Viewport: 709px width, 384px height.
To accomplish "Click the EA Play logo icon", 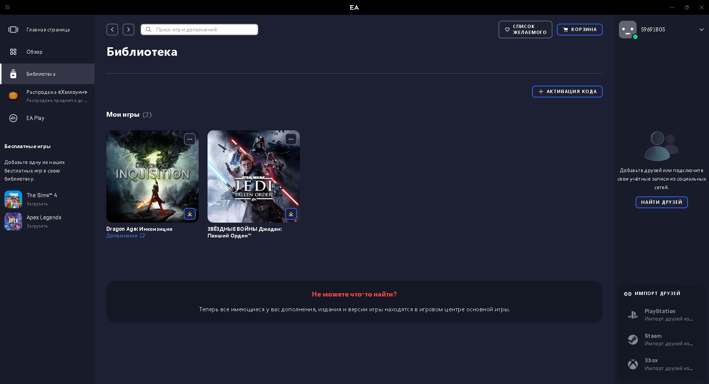I will click(13, 118).
